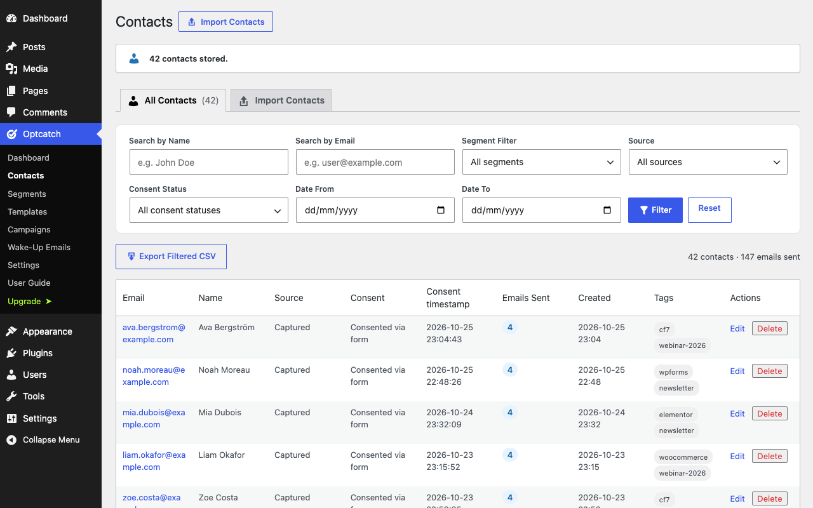
Task: Switch to the All Contacts tab
Action: [x=173, y=100]
